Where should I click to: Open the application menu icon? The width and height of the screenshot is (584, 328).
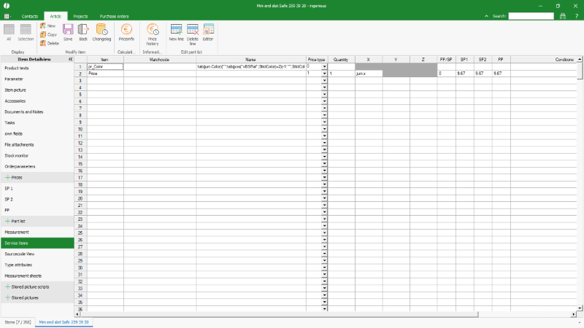pyautogui.click(x=7, y=16)
